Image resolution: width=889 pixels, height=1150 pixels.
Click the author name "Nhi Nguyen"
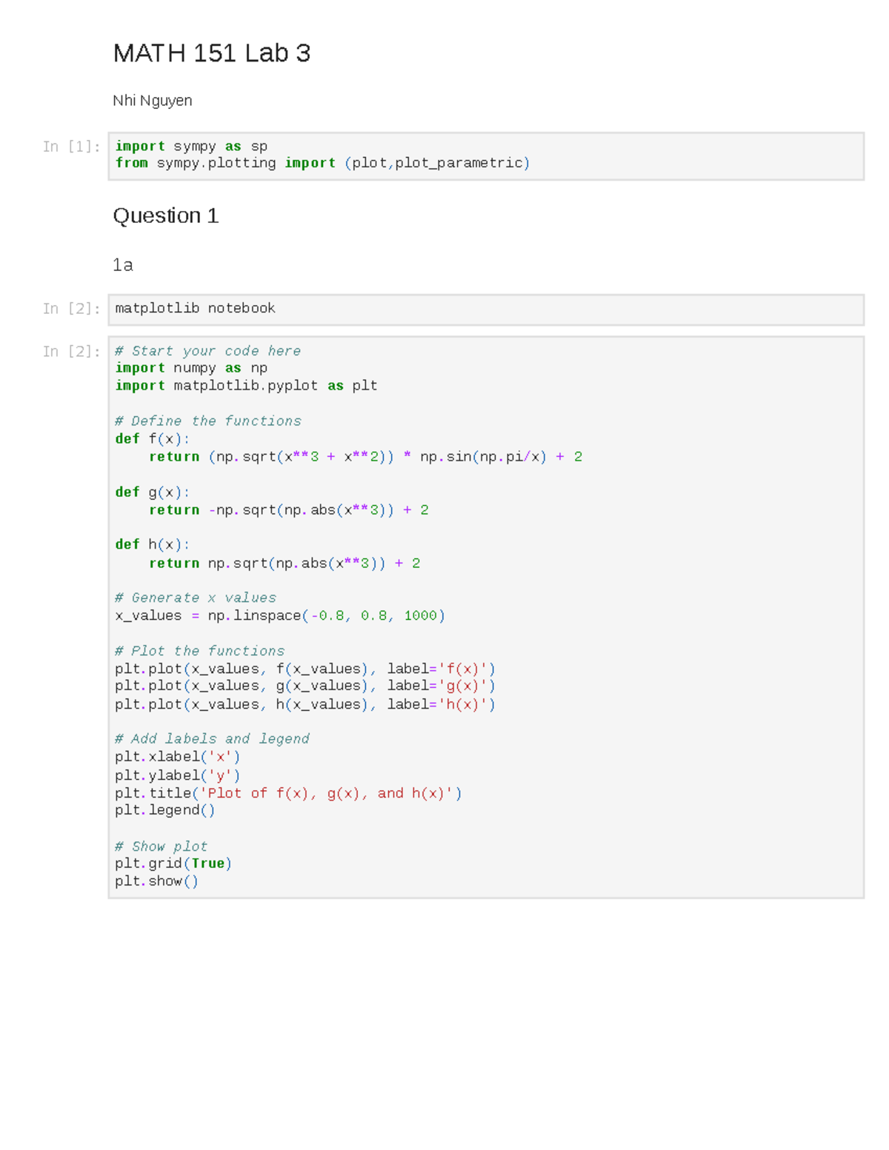click(152, 101)
